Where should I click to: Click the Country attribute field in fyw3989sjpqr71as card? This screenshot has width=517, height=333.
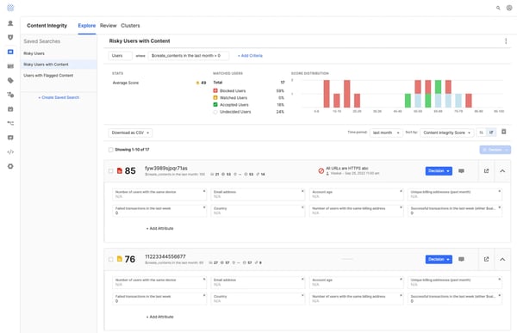258,211
